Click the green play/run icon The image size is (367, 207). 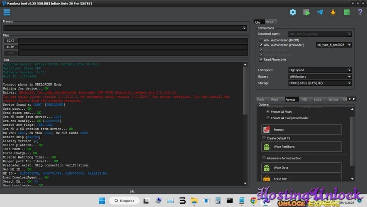(306, 12)
